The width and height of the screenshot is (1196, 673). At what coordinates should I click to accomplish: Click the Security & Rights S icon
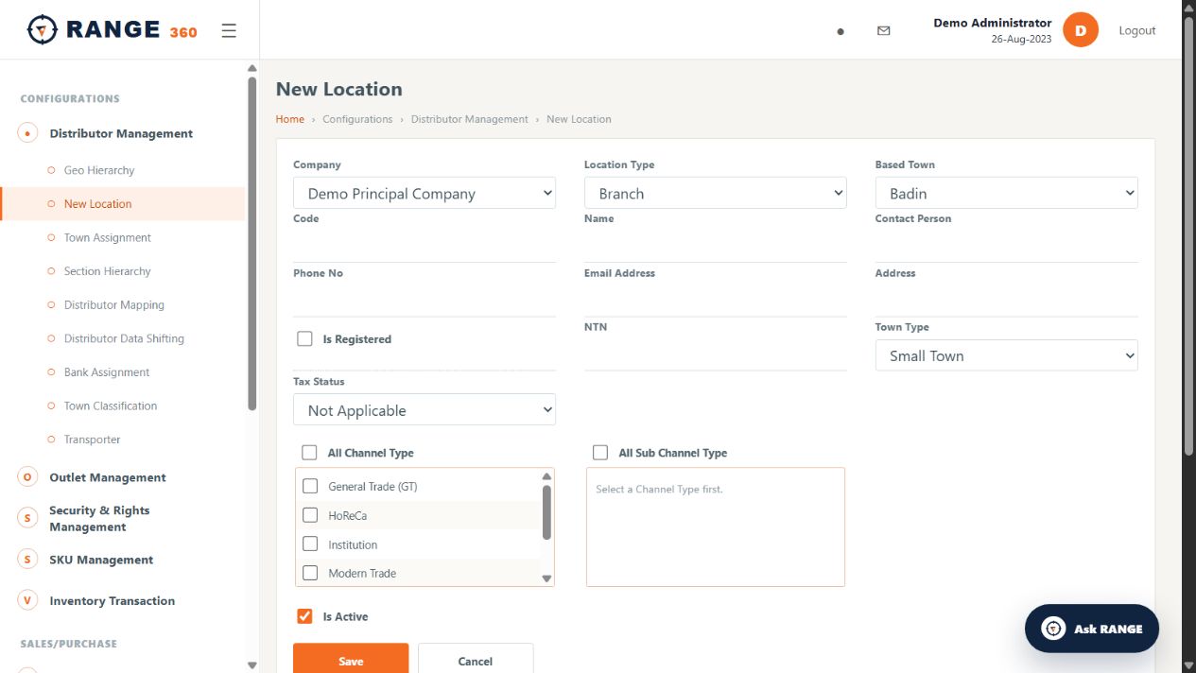click(x=27, y=518)
